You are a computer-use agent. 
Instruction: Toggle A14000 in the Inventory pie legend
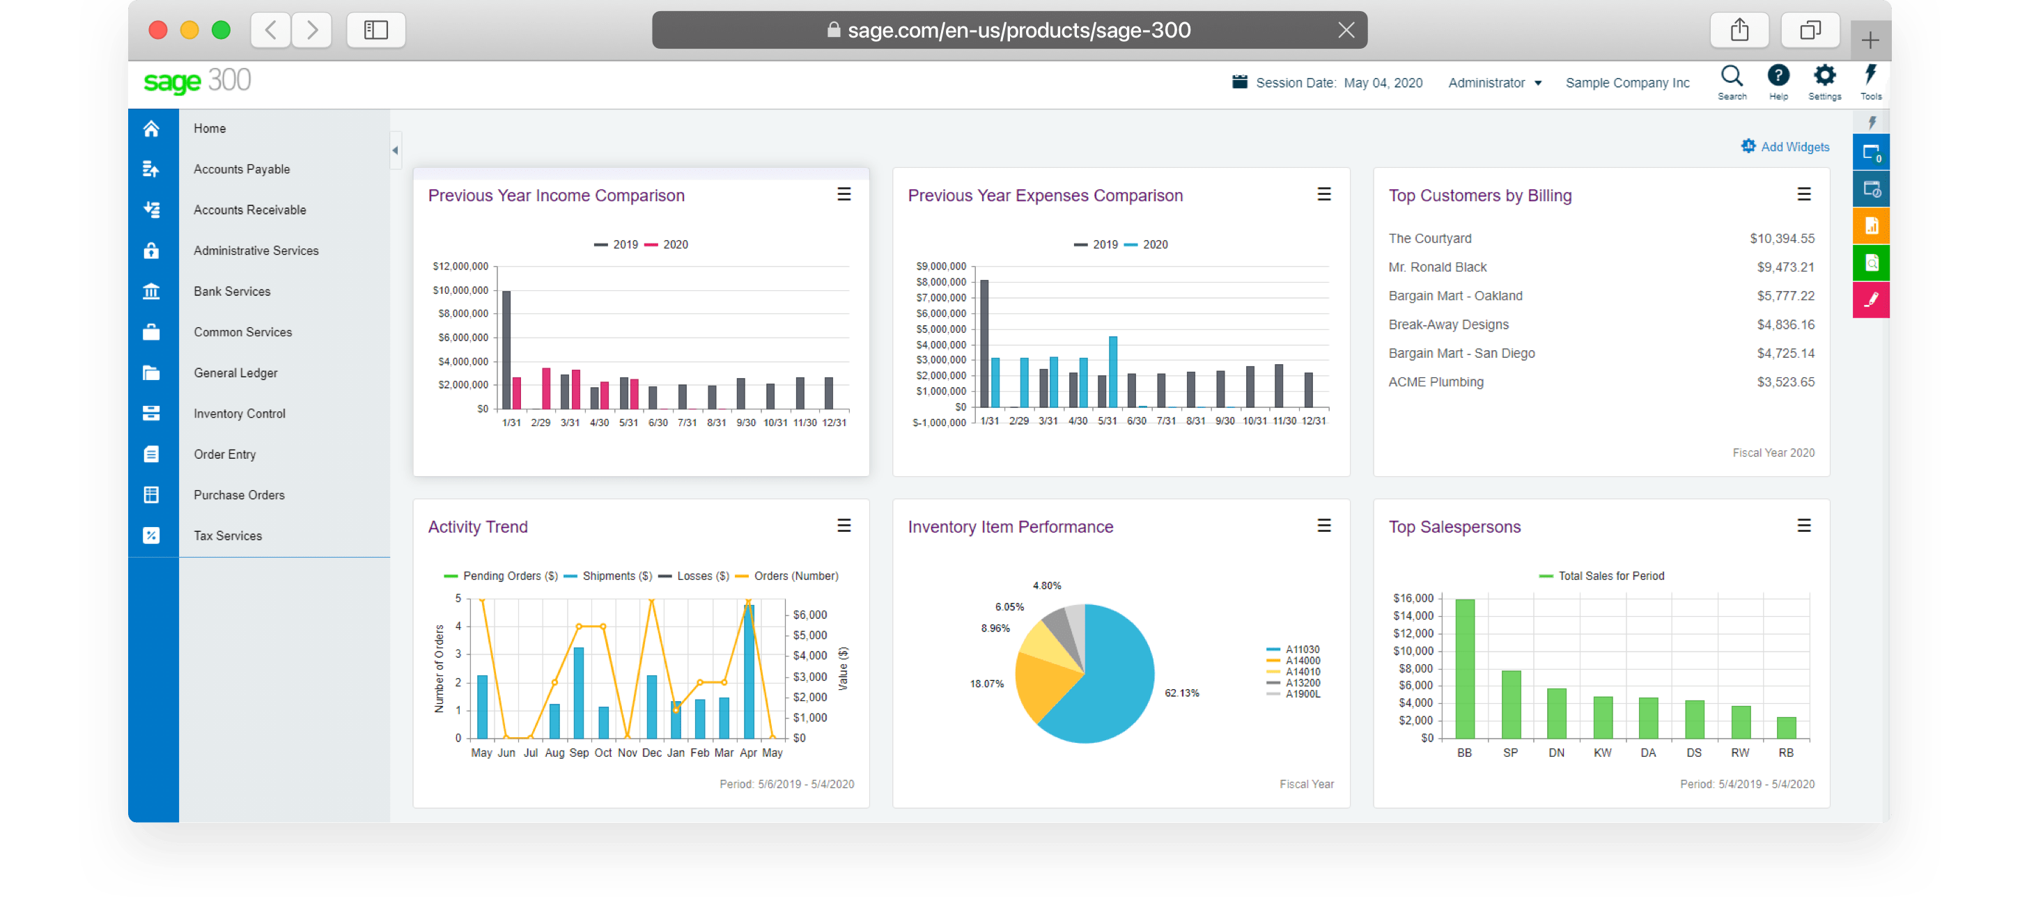(x=1302, y=661)
